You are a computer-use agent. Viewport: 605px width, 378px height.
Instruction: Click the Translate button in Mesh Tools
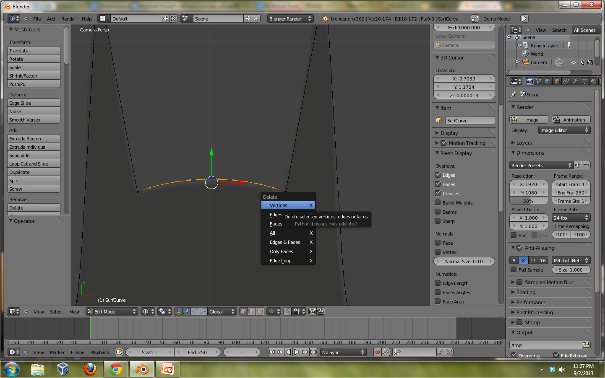pos(34,50)
